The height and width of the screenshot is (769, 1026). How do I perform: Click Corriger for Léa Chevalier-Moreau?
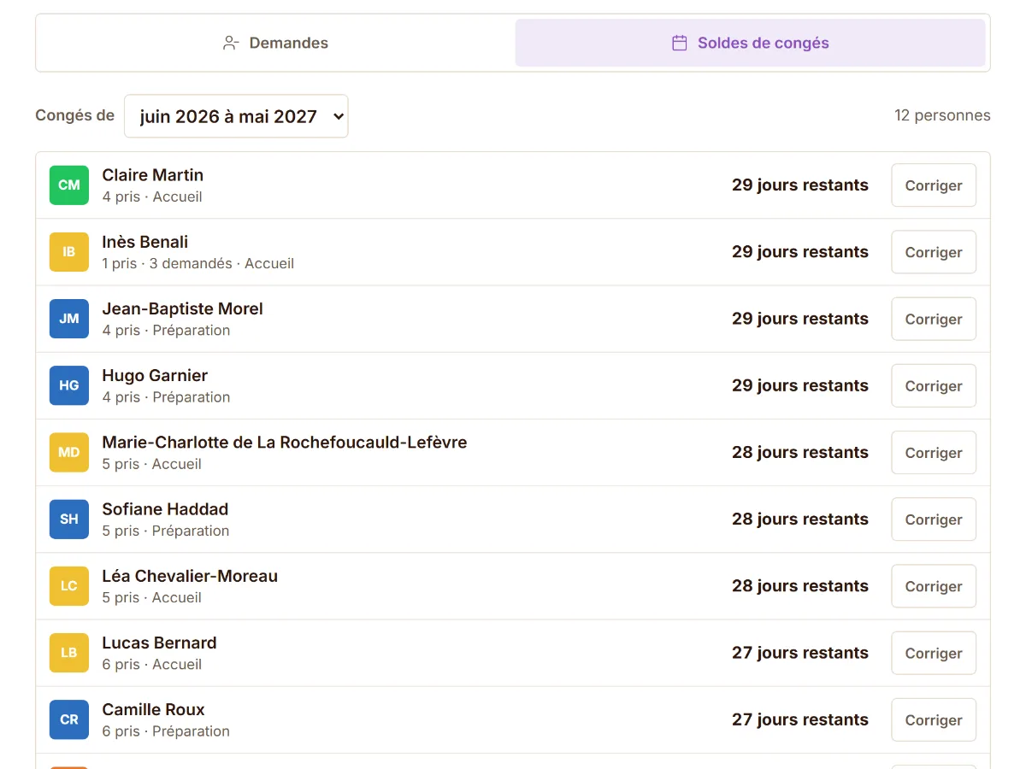click(x=934, y=586)
